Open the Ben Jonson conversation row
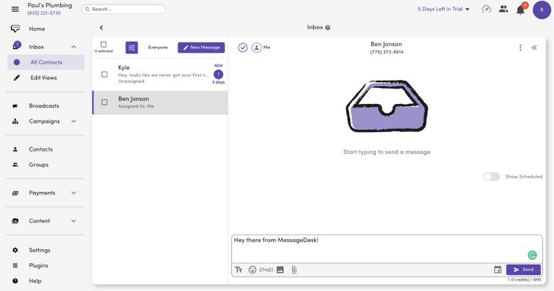The image size is (554, 291). click(160, 103)
